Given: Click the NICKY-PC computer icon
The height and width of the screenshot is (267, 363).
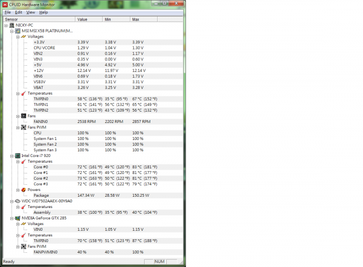Looking at the screenshot, I should [12, 25].
